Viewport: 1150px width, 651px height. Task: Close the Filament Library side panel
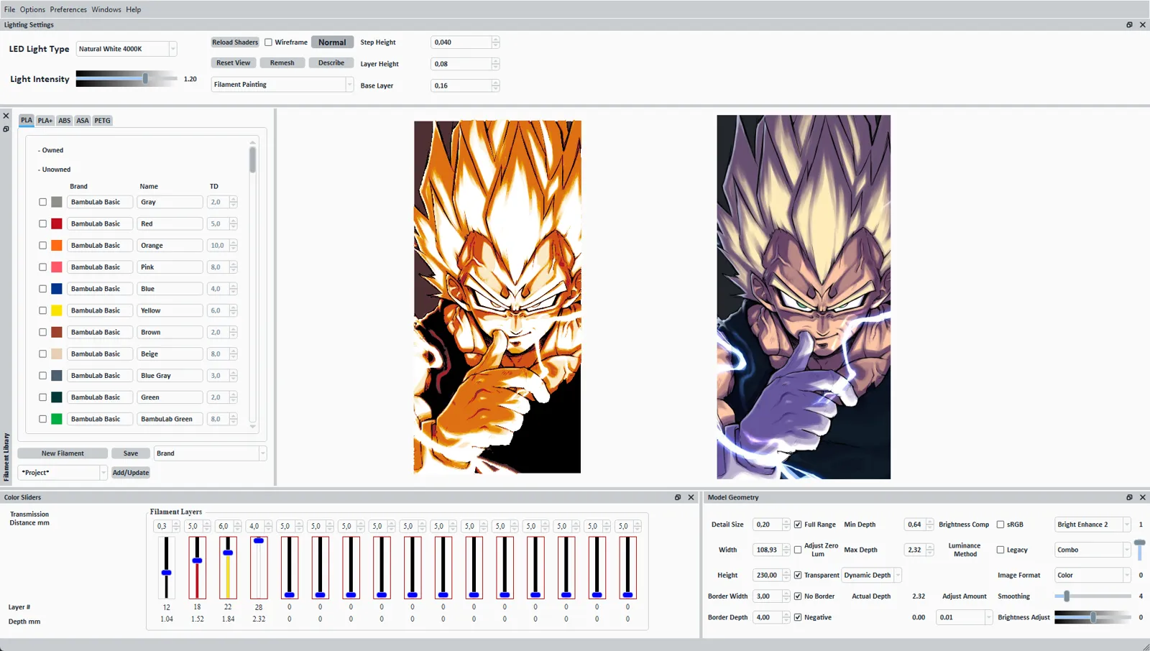click(6, 116)
